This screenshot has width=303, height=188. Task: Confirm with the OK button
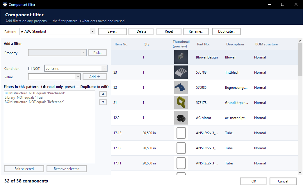254,181
